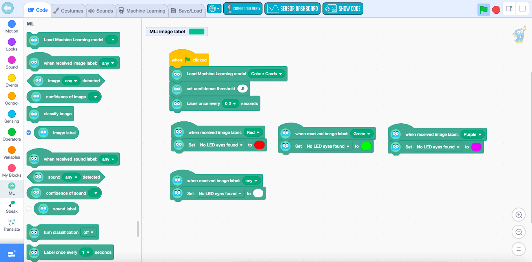532x262 pixels.
Task: Click the confidence threshold '.9' field
Action: (243, 89)
